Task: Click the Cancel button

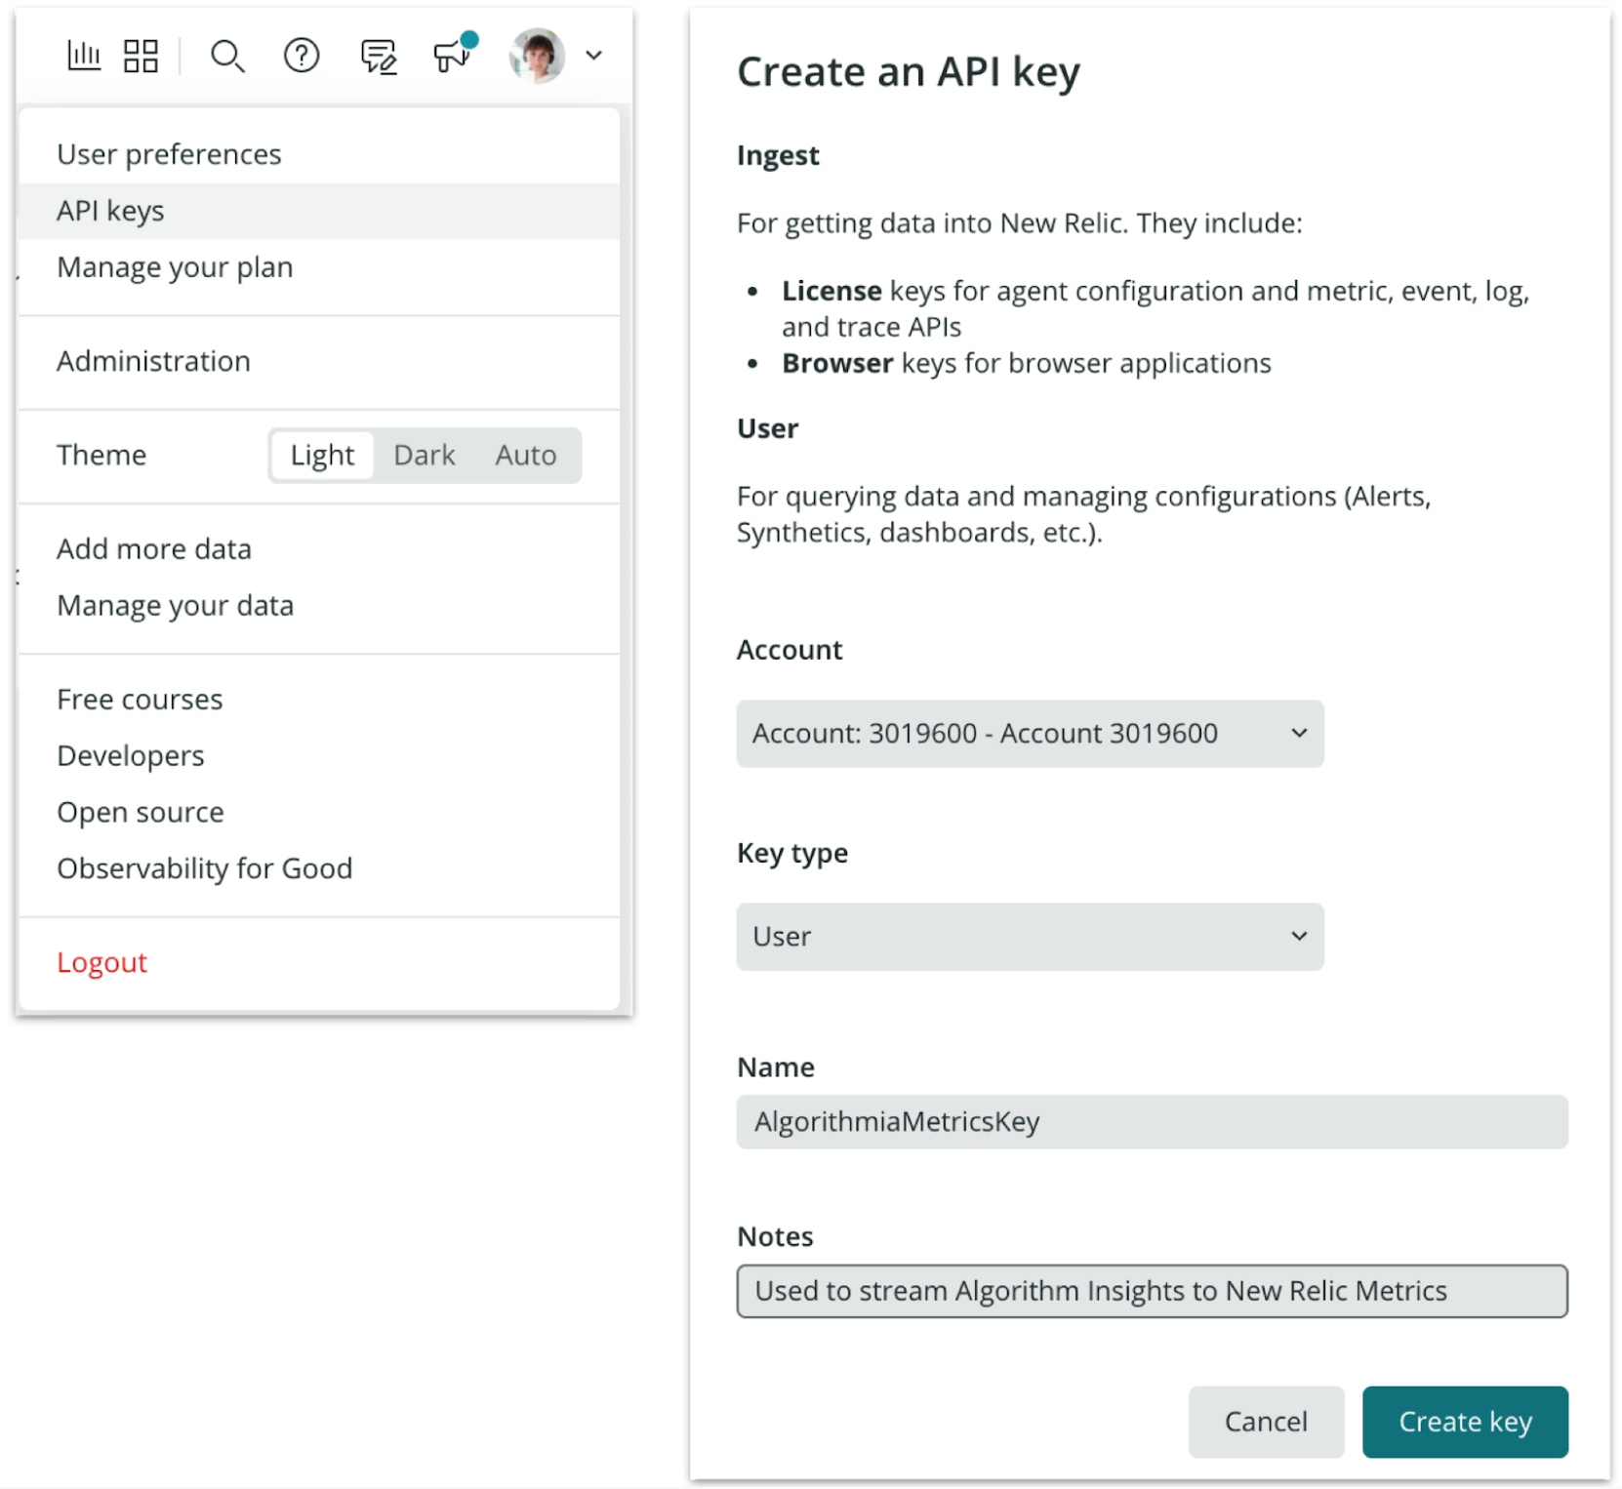Action: (x=1266, y=1422)
